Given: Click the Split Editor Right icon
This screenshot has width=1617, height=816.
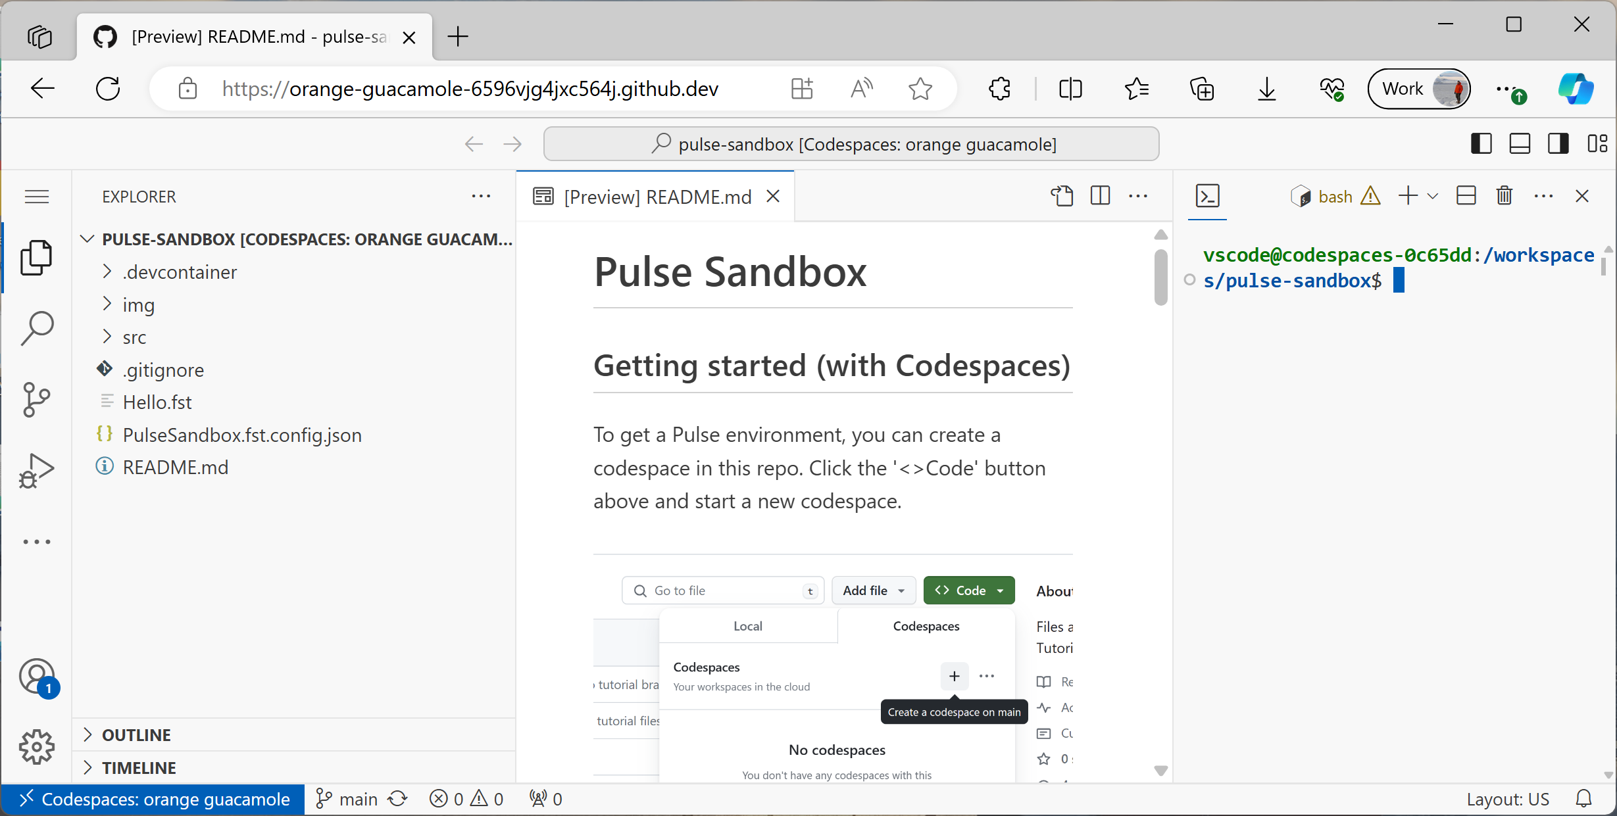Looking at the screenshot, I should pyautogui.click(x=1101, y=196).
